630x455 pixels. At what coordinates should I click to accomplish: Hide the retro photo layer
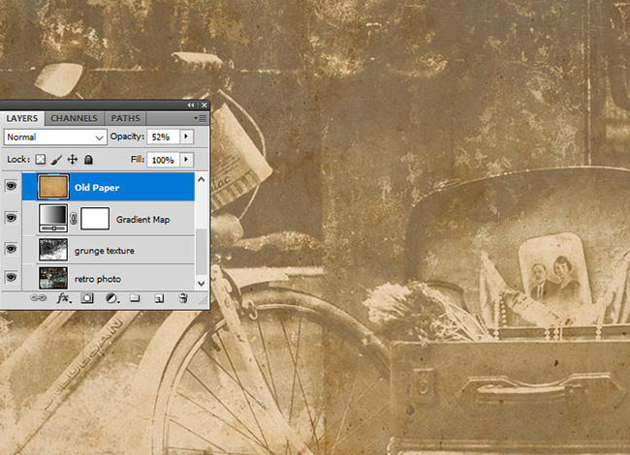coord(13,277)
